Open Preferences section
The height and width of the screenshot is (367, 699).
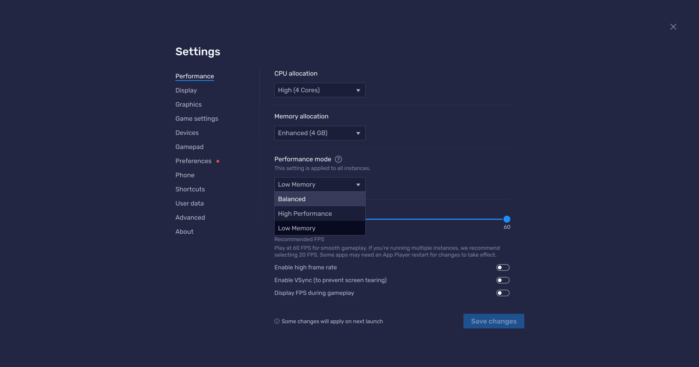pos(193,161)
